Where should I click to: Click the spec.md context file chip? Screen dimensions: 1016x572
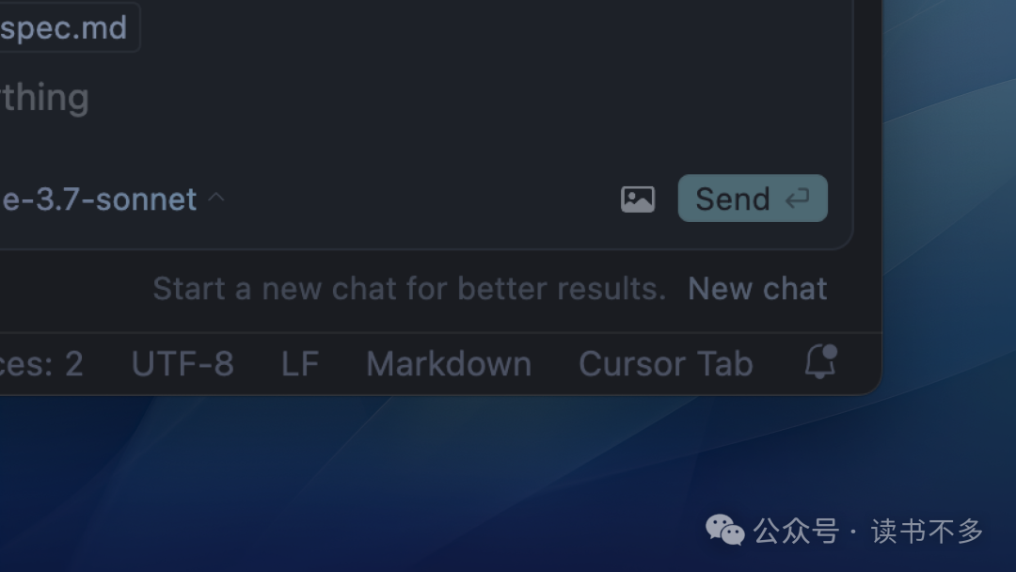69,27
